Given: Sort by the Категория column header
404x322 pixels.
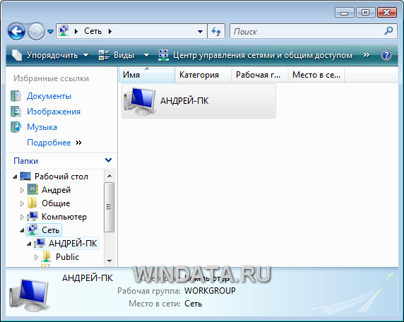Looking at the screenshot, I should click(x=199, y=75).
